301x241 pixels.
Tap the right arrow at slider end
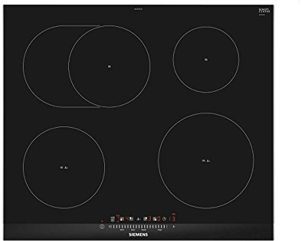tap(174, 227)
